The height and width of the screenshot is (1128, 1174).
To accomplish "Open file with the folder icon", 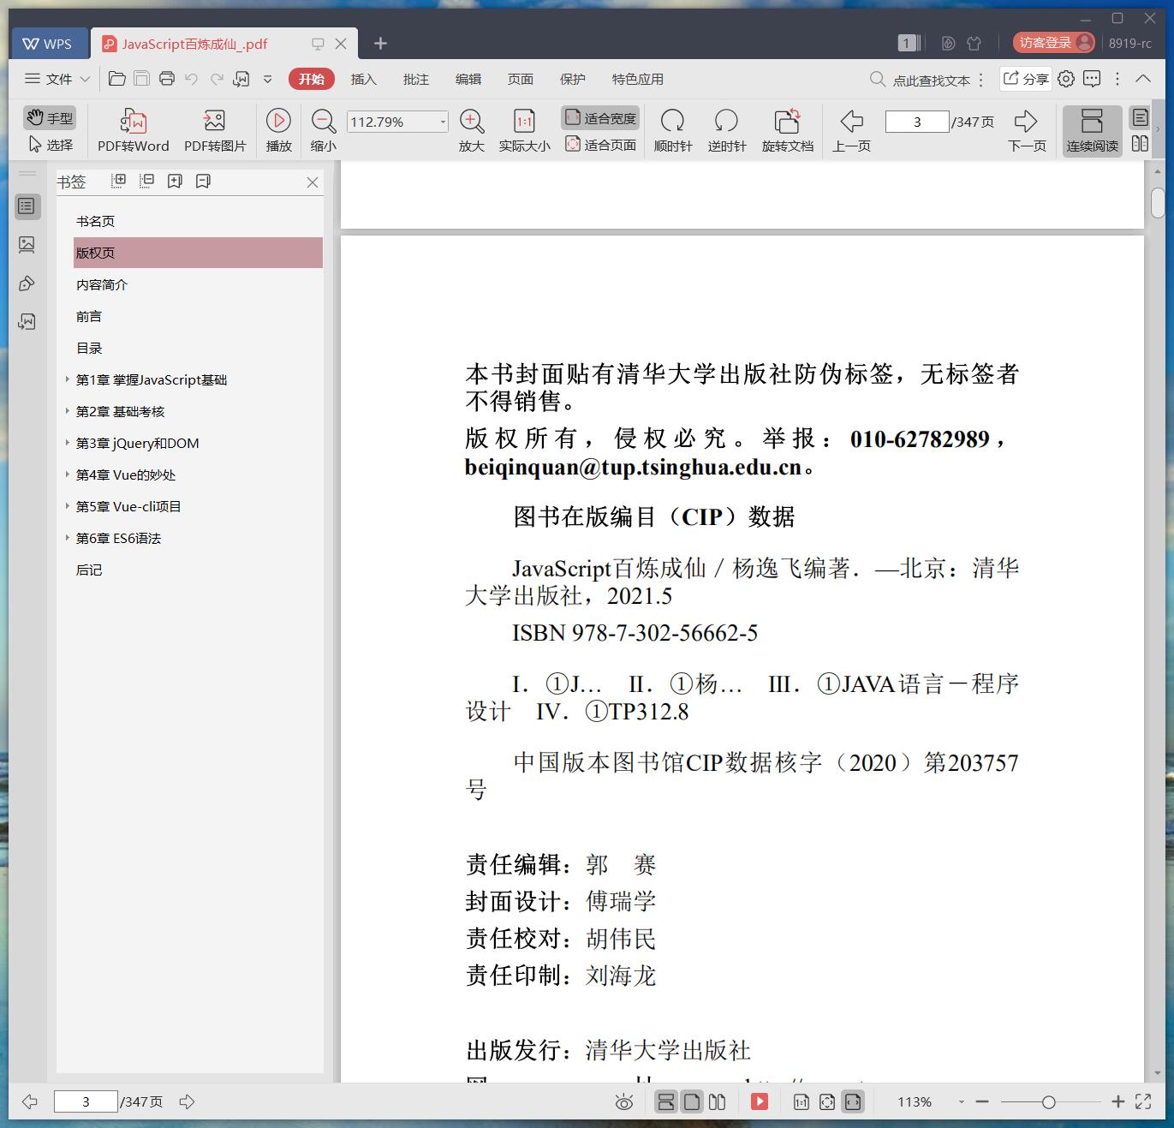I will [117, 79].
